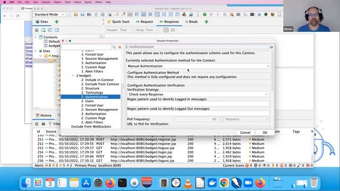Open VLC cone icon in the Dock

(188, 183)
